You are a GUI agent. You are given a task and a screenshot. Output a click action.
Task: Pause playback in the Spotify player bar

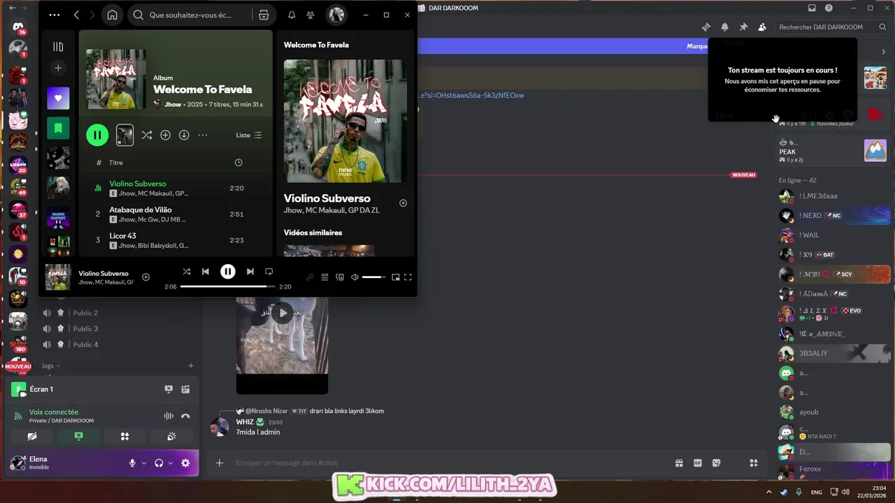coord(228,271)
